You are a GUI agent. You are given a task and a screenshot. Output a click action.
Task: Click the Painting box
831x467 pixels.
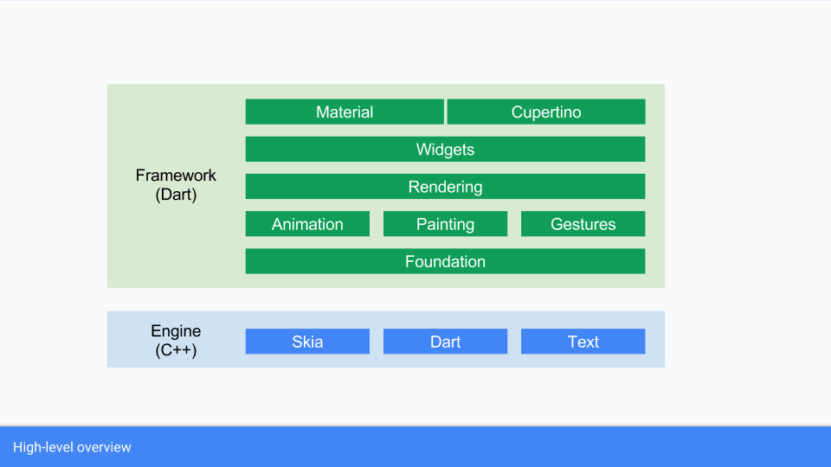445,224
